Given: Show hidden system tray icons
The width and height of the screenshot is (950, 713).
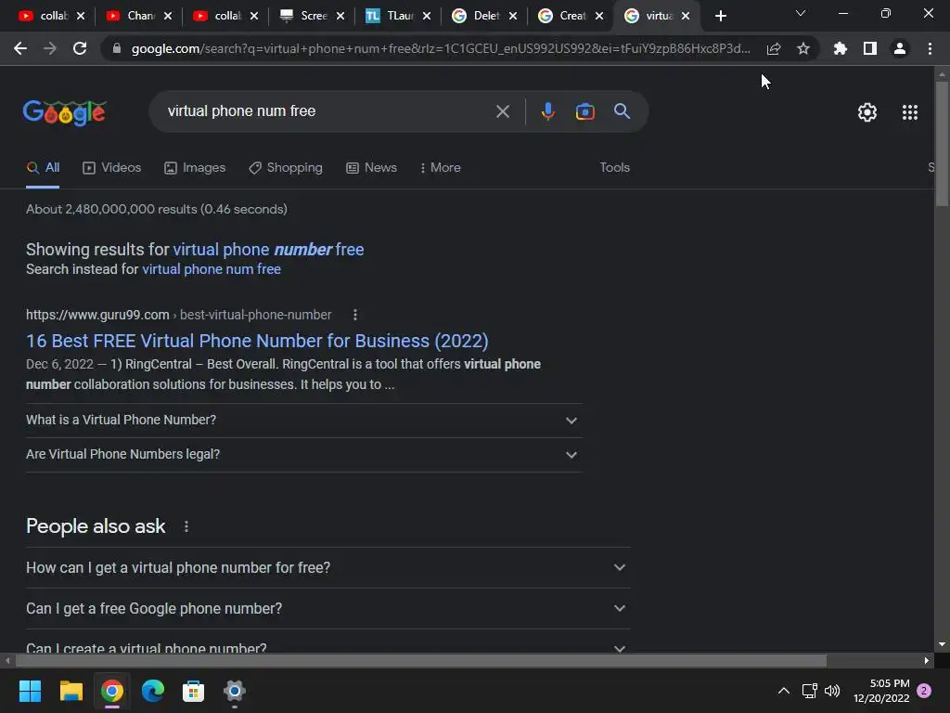Looking at the screenshot, I should 783,691.
